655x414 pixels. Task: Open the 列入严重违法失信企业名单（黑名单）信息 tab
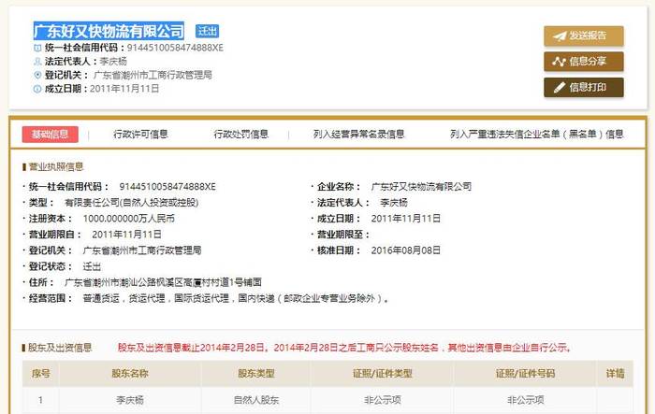tap(537, 135)
